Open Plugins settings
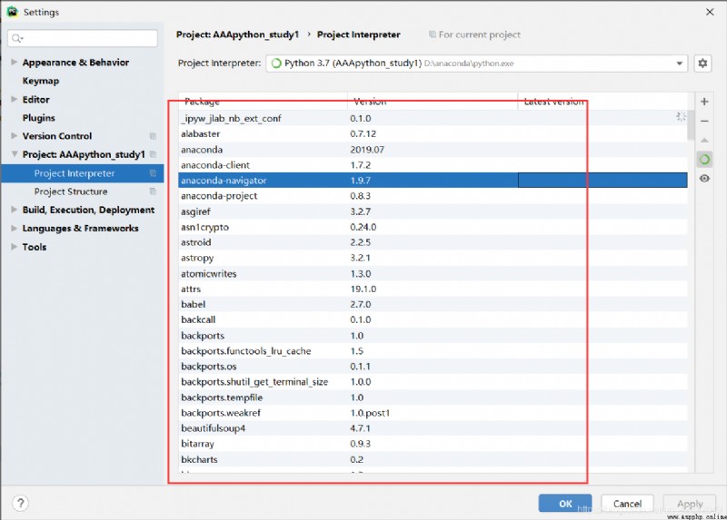Viewport: 727px width, 520px height. (x=38, y=118)
